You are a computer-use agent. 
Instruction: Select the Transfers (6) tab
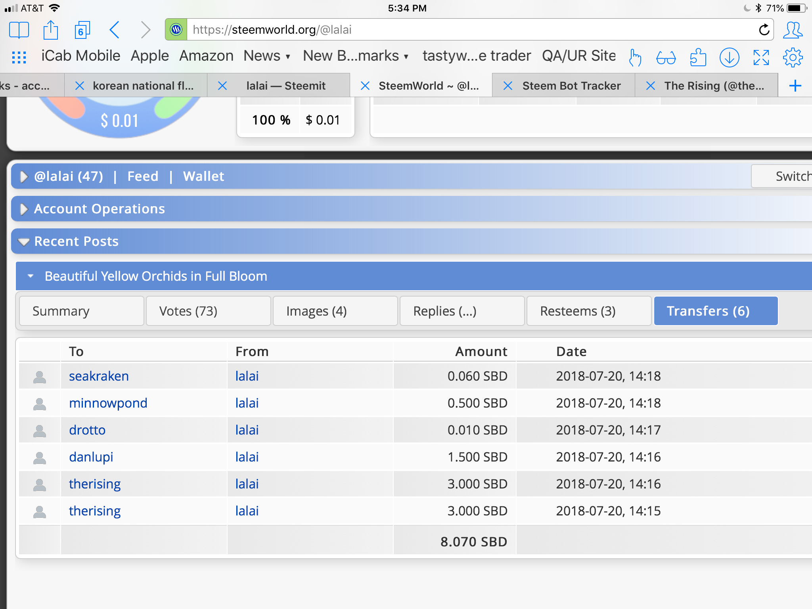click(x=716, y=311)
